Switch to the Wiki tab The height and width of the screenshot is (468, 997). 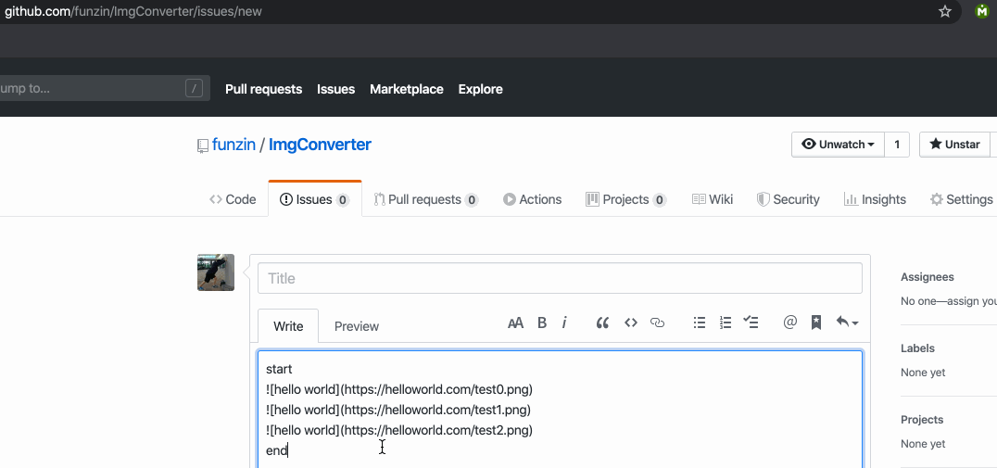point(713,199)
